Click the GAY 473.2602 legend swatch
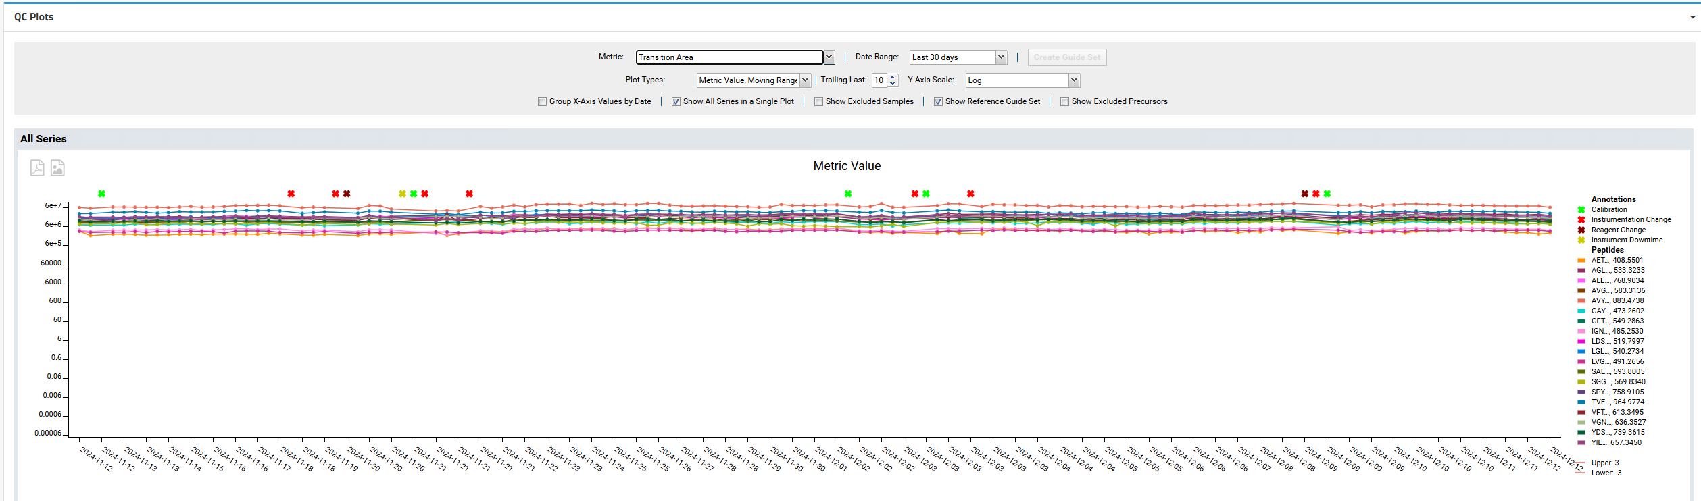The image size is (1701, 501). tap(1581, 311)
